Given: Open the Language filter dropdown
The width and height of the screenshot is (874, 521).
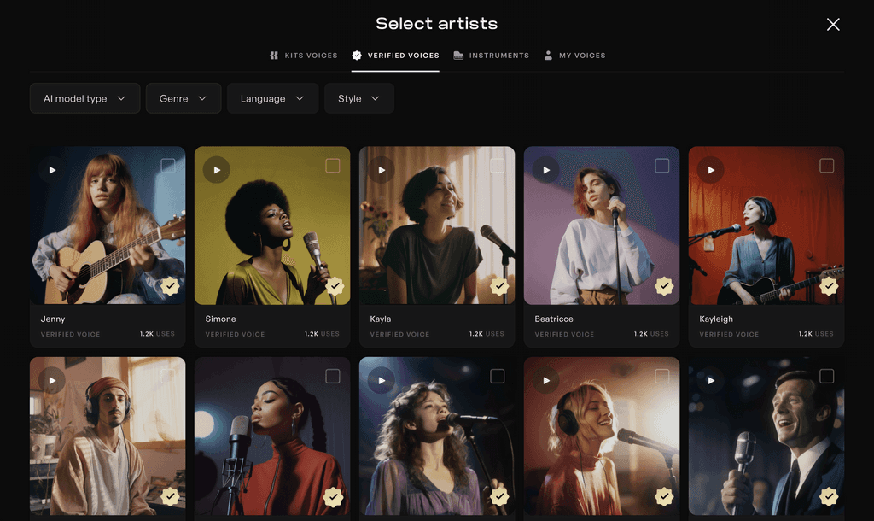Looking at the screenshot, I should pos(272,98).
